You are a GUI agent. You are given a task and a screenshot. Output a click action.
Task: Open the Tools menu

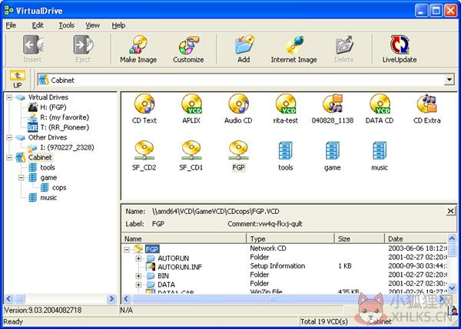click(x=66, y=25)
